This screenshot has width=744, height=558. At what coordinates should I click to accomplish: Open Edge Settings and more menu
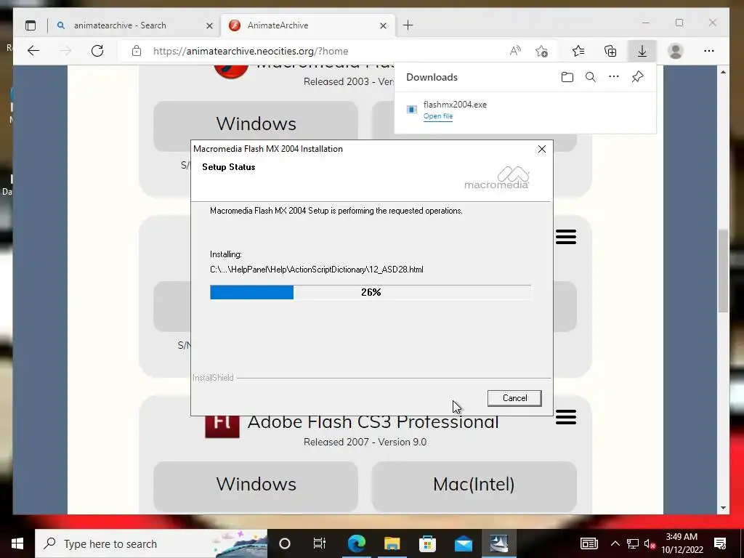coord(709,51)
